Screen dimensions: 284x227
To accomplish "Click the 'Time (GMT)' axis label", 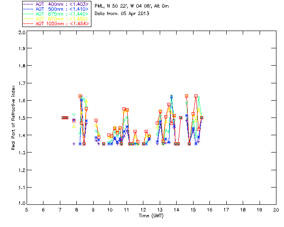I will pos(151,216).
